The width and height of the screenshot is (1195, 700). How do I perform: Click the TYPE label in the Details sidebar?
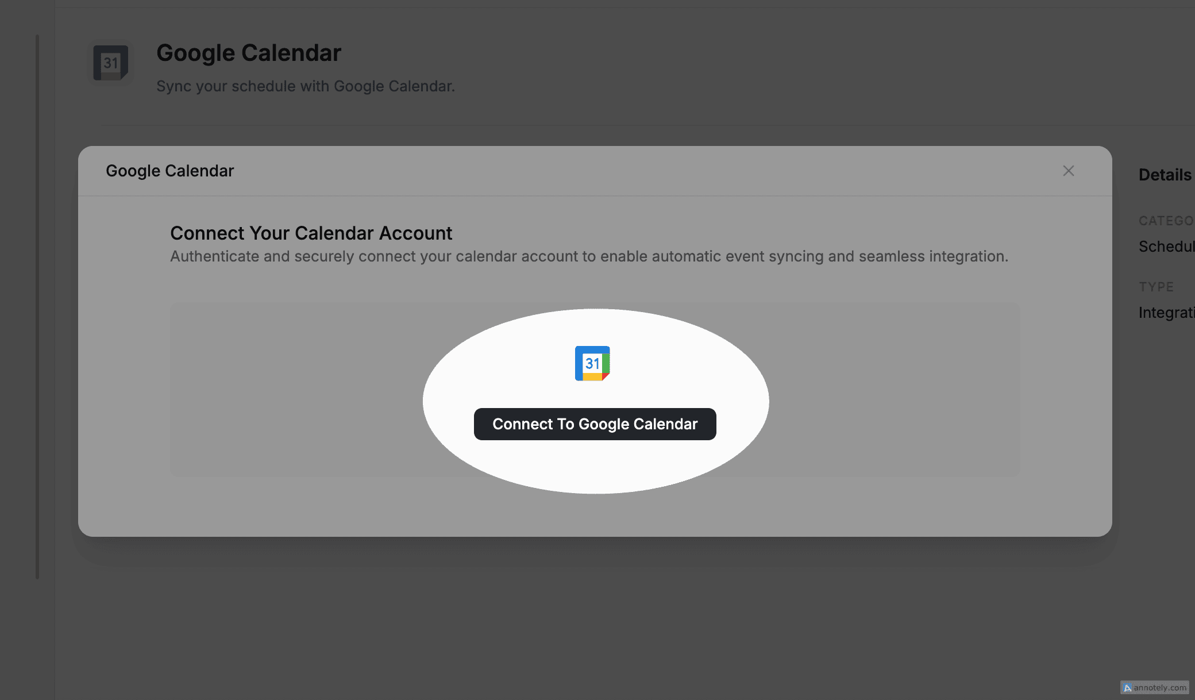pyautogui.click(x=1156, y=286)
